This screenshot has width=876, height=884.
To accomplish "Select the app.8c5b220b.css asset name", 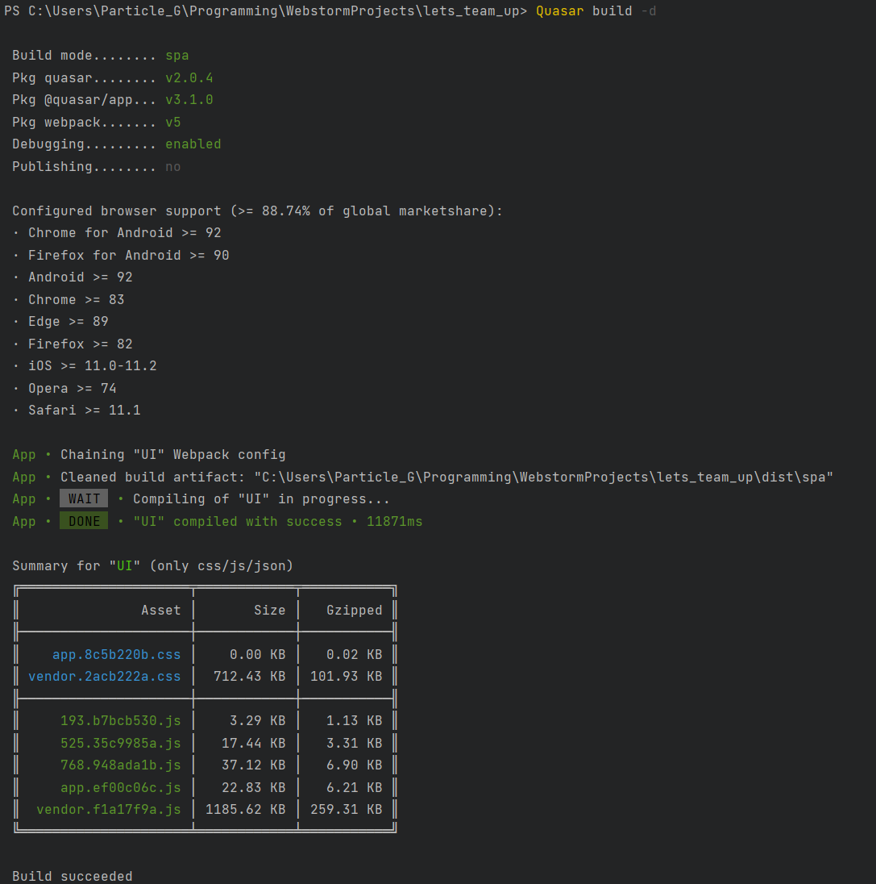I will click(116, 654).
